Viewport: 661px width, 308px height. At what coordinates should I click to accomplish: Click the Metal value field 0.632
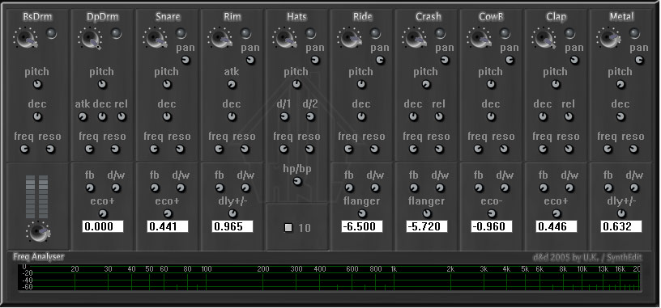(x=621, y=227)
